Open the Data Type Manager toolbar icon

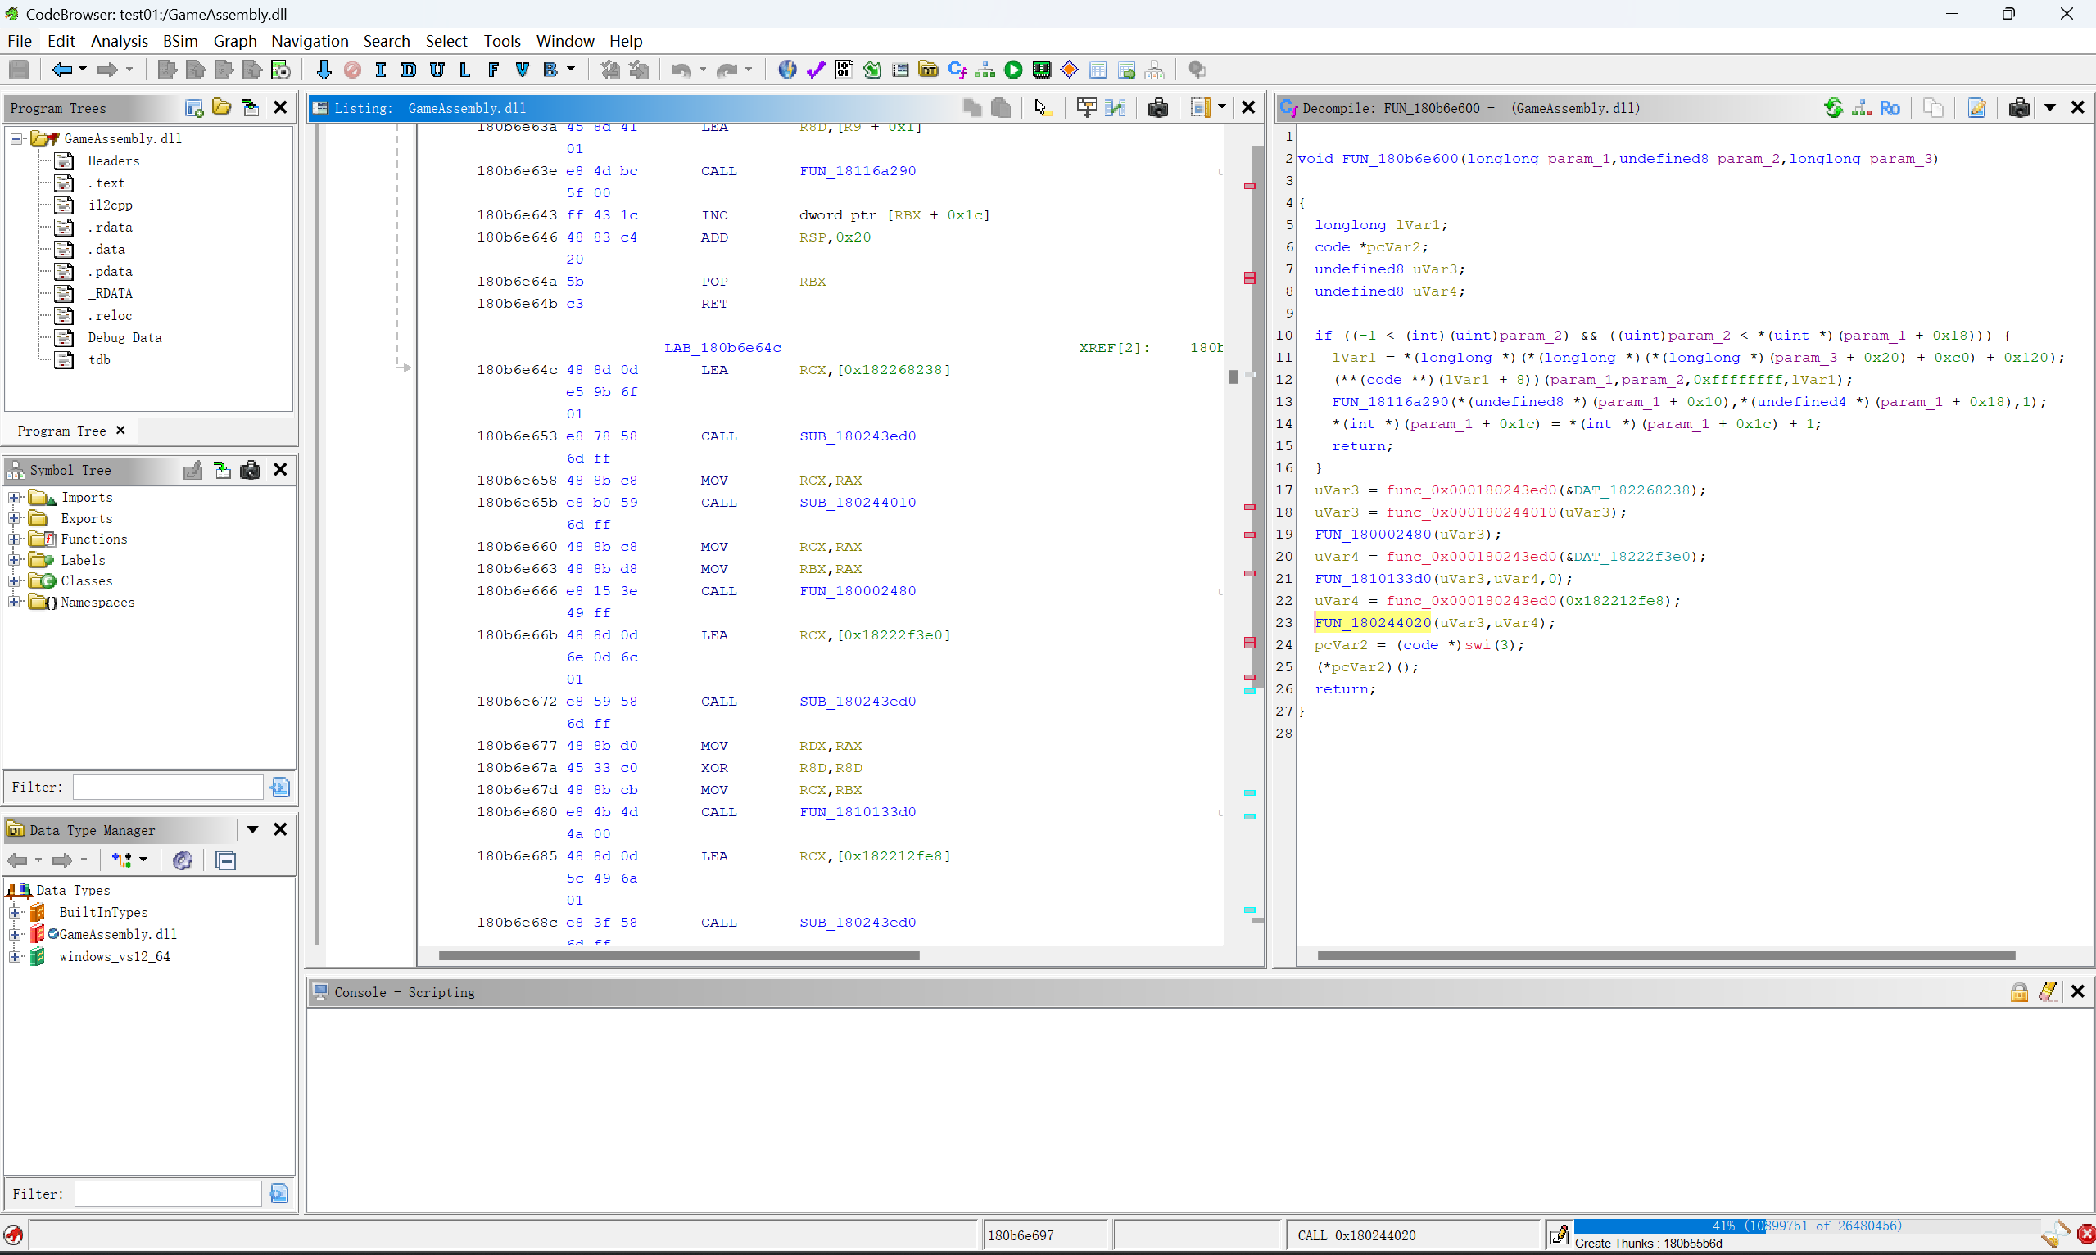[928, 70]
